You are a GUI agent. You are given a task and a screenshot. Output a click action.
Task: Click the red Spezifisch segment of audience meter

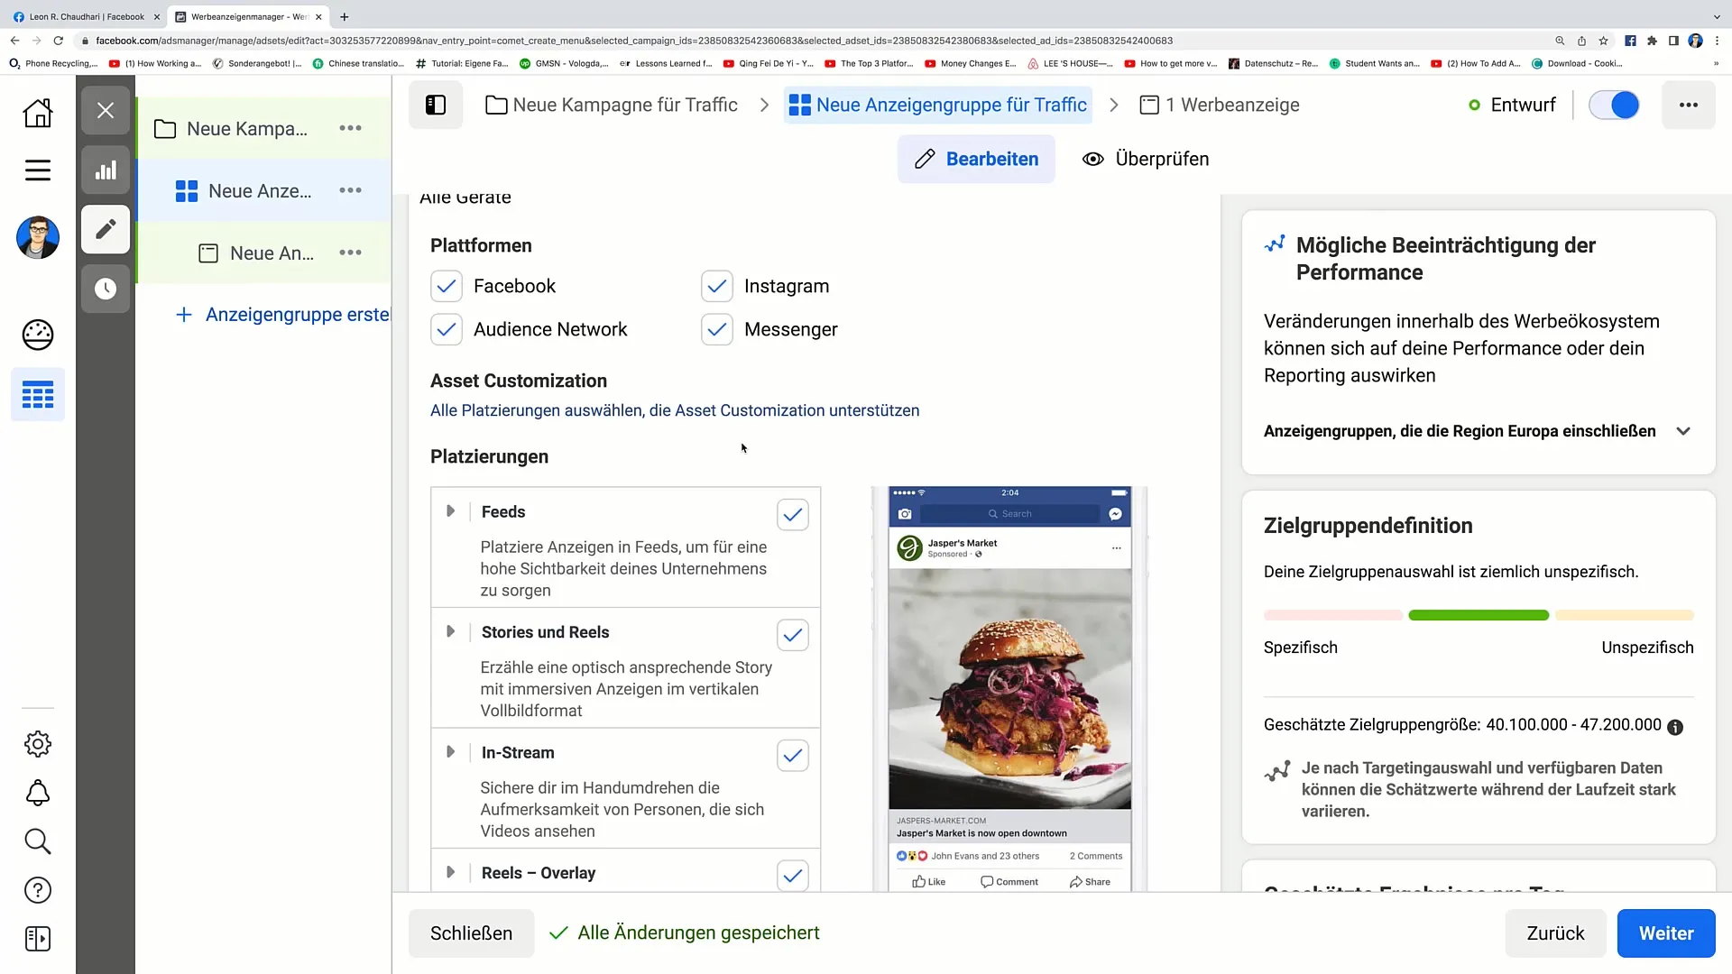(x=1333, y=615)
